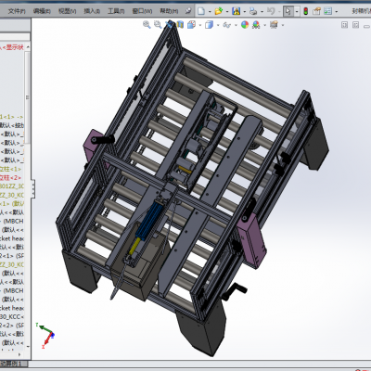Open the Edit Appearance color ball
The height and width of the screenshot is (371, 371).
click(x=245, y=25)
